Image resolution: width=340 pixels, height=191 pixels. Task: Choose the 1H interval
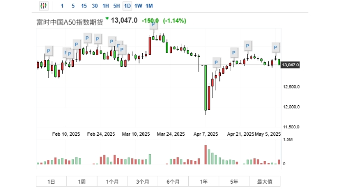(105, 6)
